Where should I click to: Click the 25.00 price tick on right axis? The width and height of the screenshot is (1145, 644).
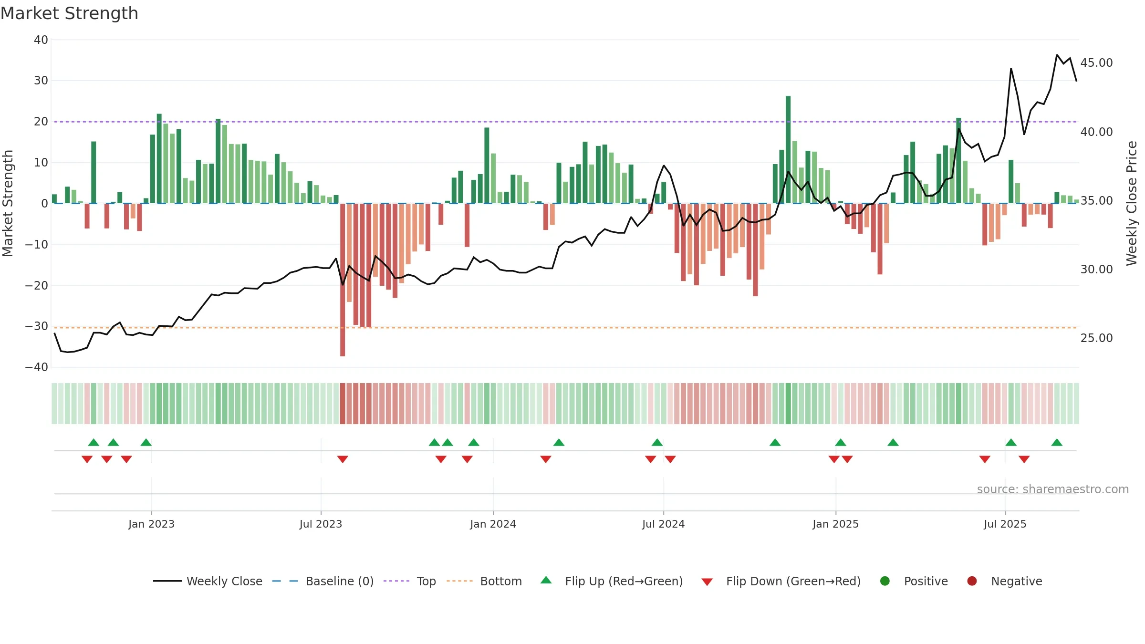click(1096, 338)
